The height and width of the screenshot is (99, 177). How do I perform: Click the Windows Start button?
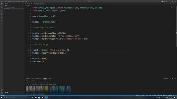[x=2, y=98]
